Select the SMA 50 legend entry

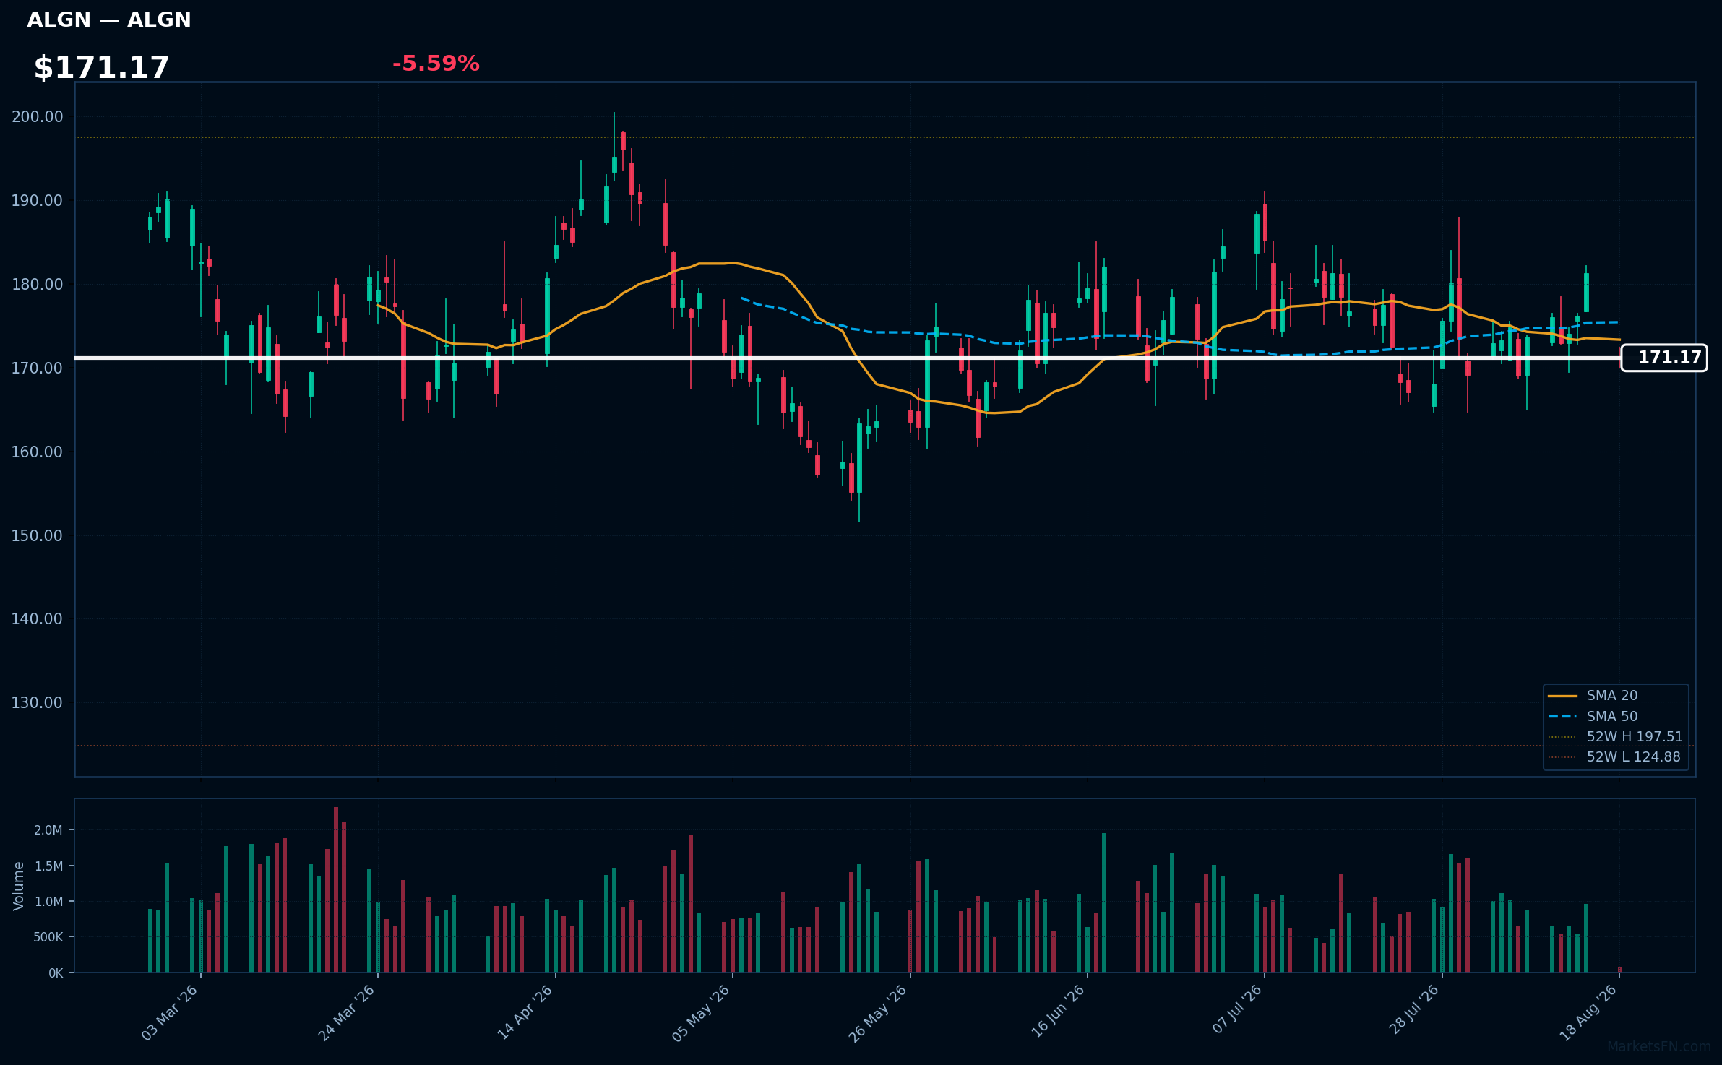coord(1593,716)
